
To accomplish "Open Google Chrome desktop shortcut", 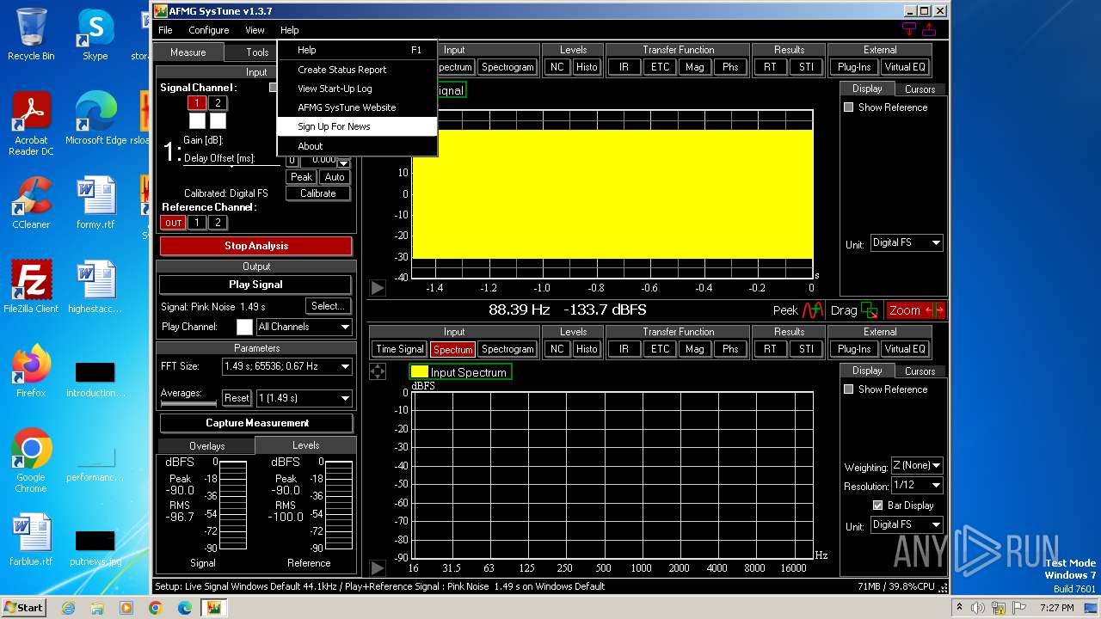I will 31,461.
